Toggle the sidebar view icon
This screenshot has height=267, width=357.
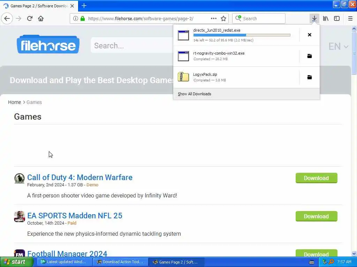337,18
